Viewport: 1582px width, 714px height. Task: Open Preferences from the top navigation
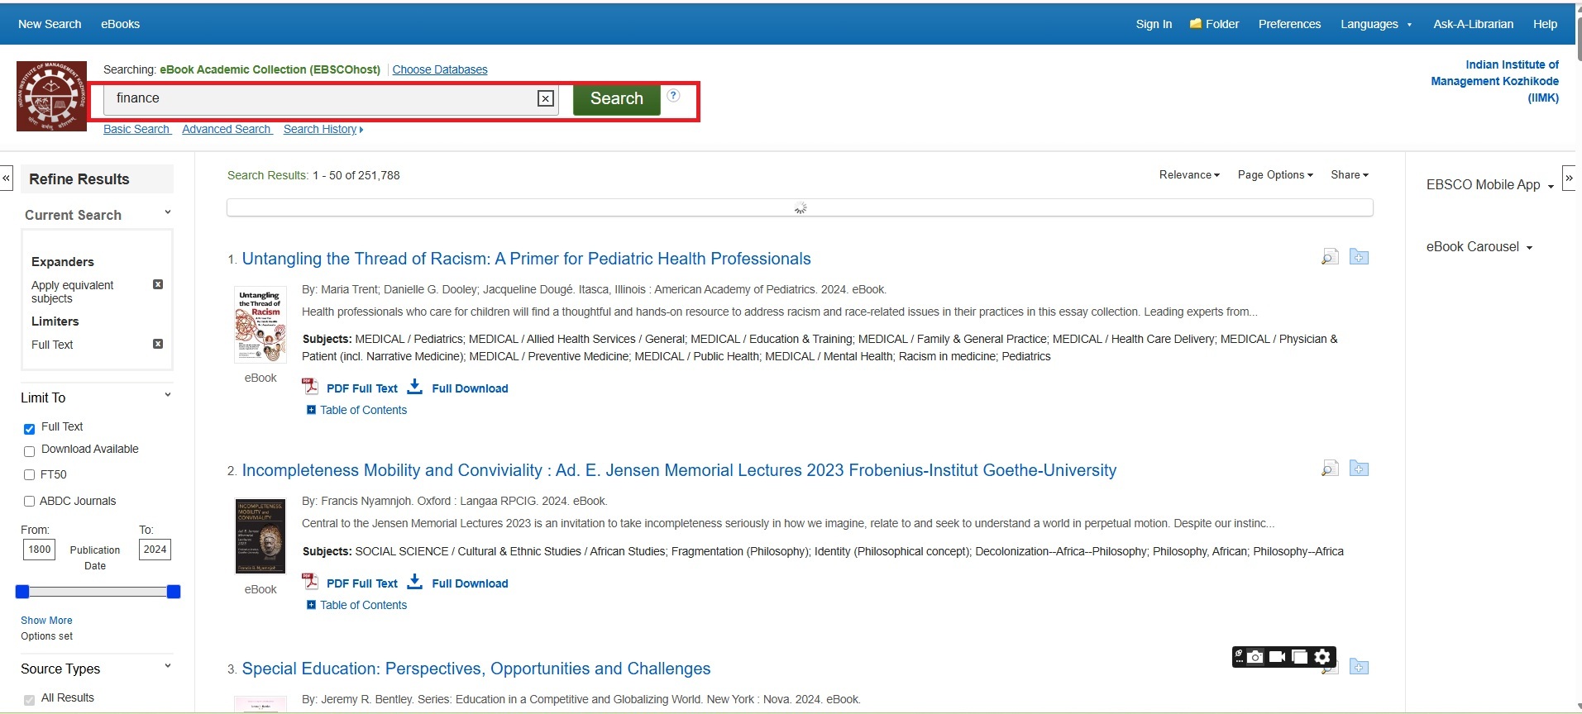tap(1289, 24)
